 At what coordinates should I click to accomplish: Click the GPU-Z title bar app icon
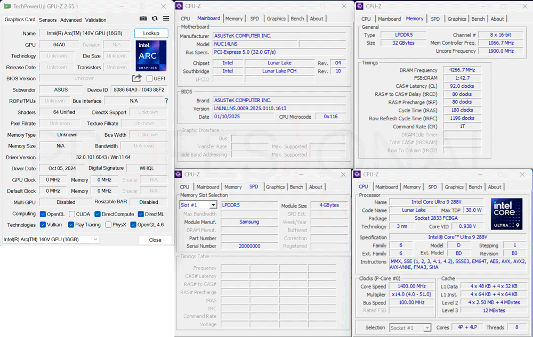pyautogui.click(x=7, y=6)
